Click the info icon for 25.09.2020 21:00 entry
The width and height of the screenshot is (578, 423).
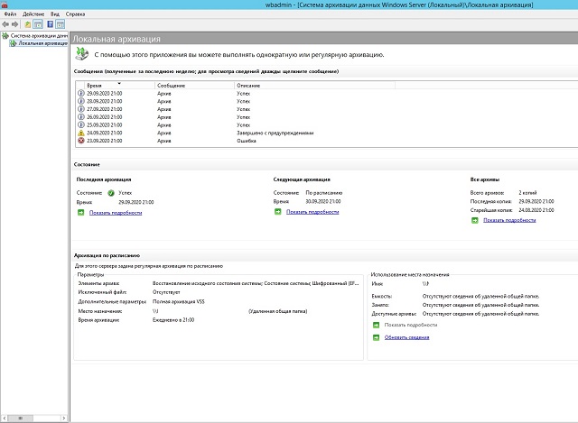[x=81, y=124]
